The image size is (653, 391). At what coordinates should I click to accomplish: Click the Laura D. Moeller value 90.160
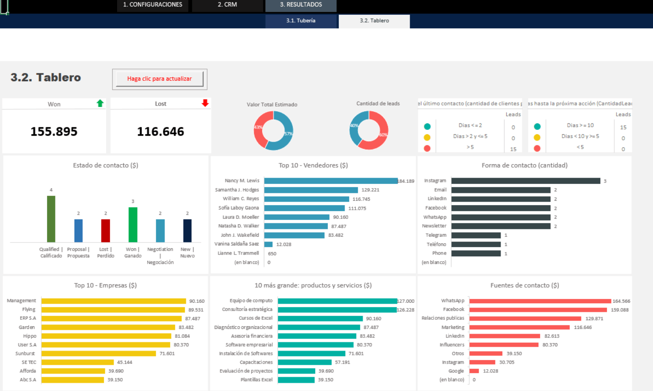340,217
